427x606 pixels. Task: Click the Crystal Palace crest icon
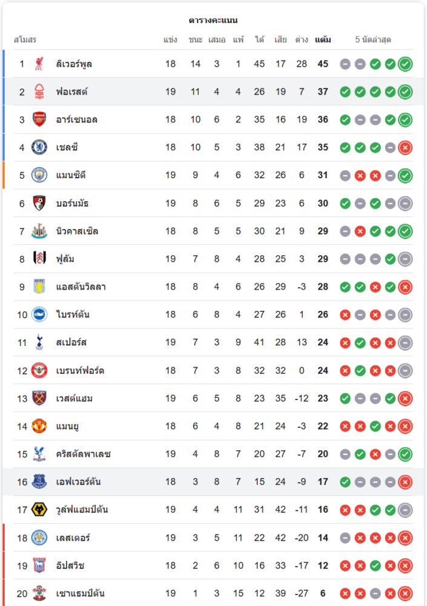coord(39,454)
